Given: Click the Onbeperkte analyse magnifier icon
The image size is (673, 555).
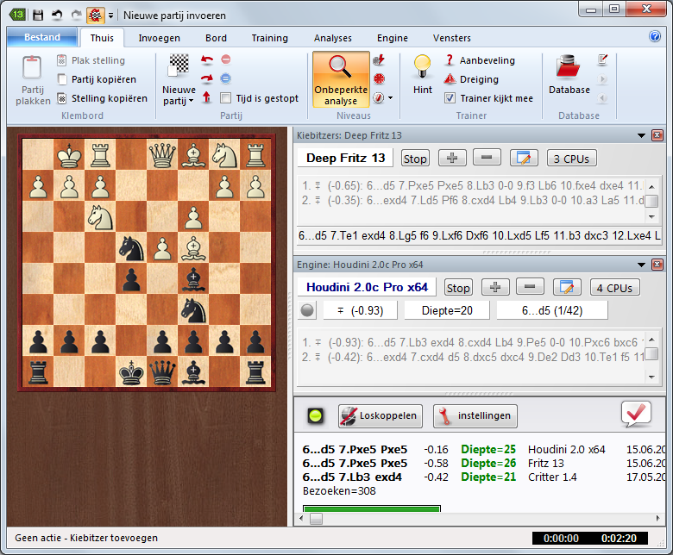Looking at the screenshot, I should [x=341, y=68].
